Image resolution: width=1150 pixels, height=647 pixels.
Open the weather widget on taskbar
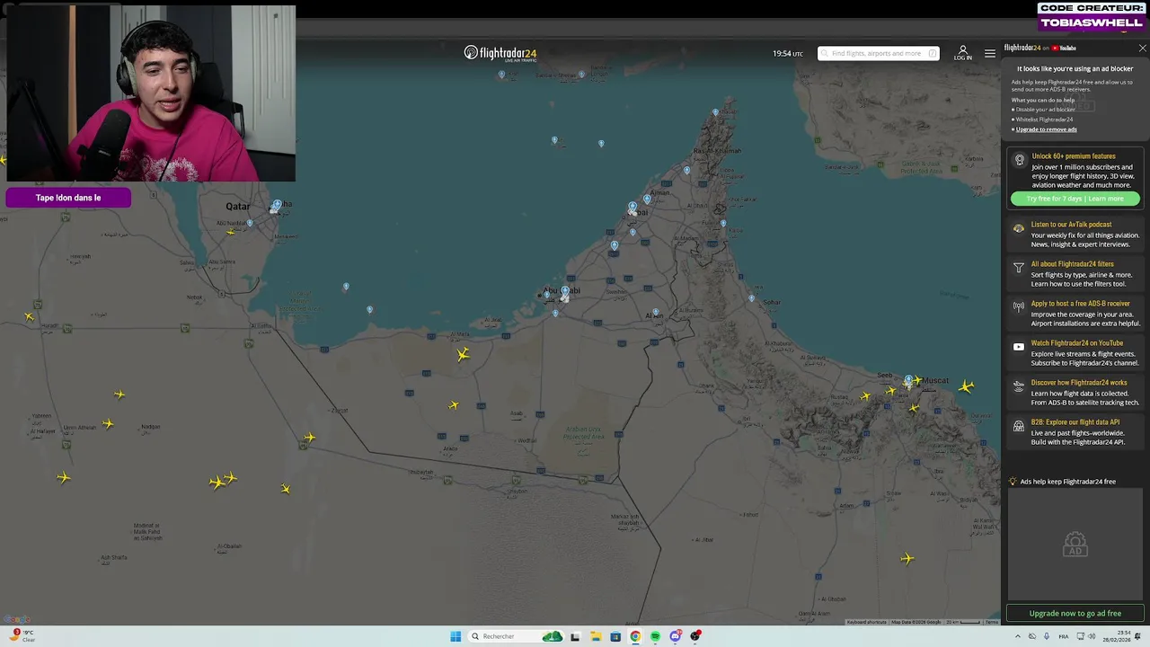point(22,635)
